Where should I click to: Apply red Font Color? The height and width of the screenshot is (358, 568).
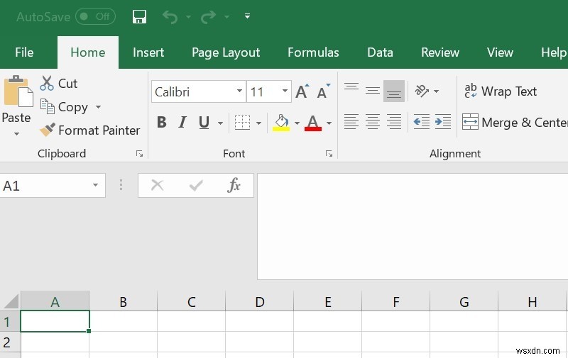coord(313,123)
